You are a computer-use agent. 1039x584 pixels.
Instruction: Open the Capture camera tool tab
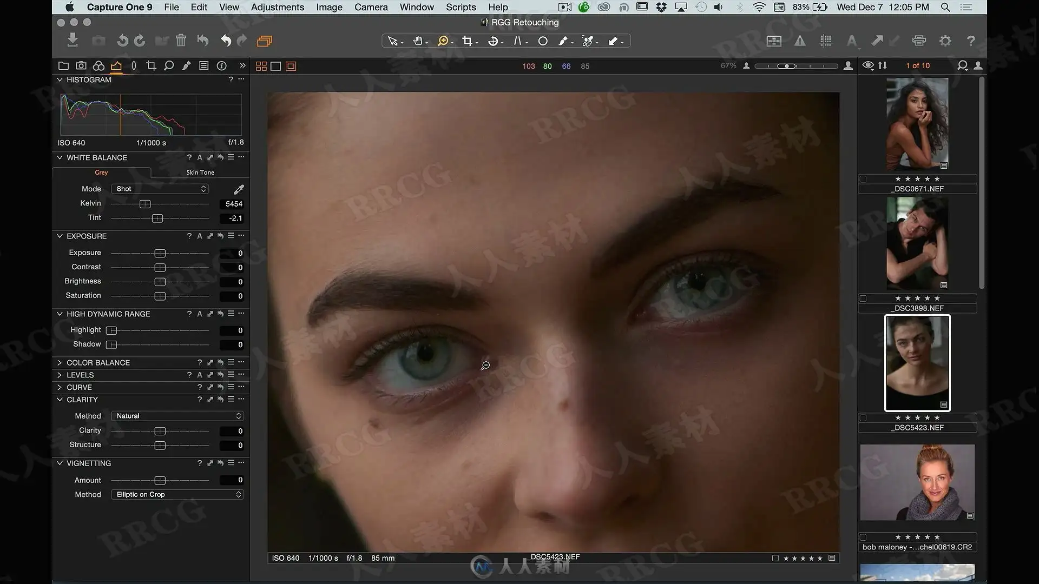[81, 66]
